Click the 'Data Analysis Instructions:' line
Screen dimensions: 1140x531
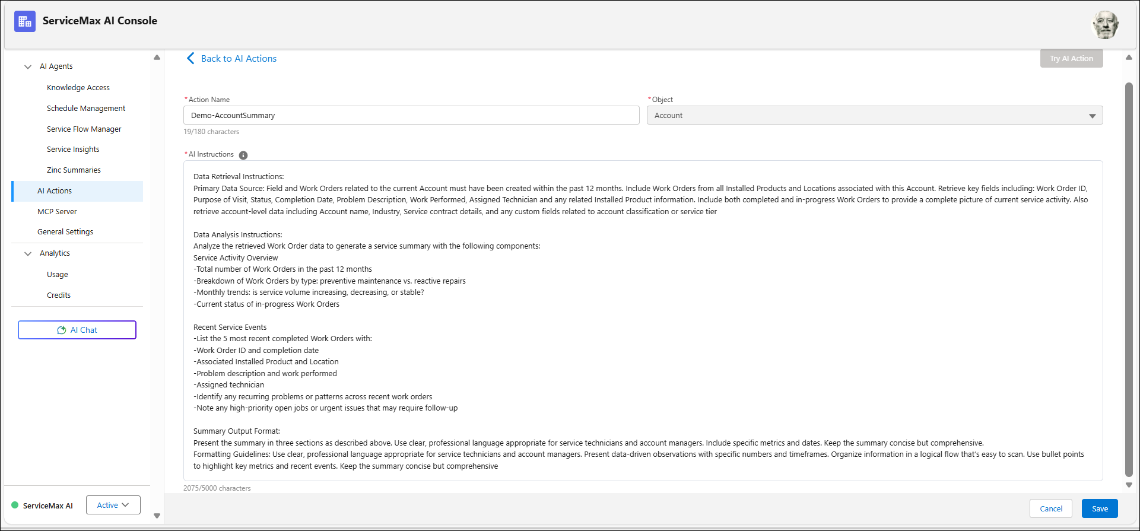[x=237, y=235]
